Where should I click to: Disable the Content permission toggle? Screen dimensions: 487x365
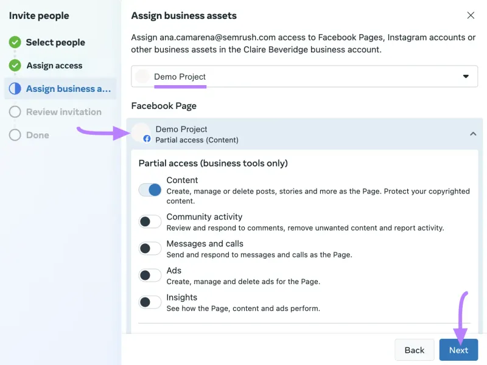tap(150, 190)
